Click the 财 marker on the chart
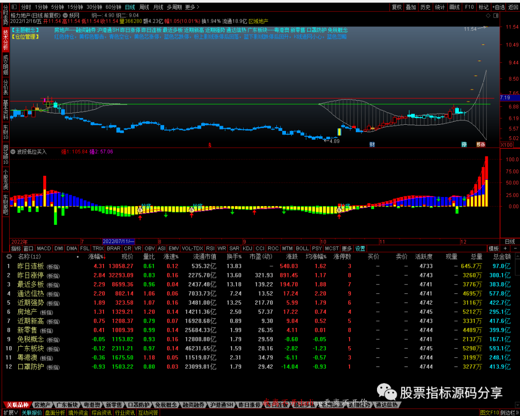Screen dimensions: 520x416 point(372,144)
